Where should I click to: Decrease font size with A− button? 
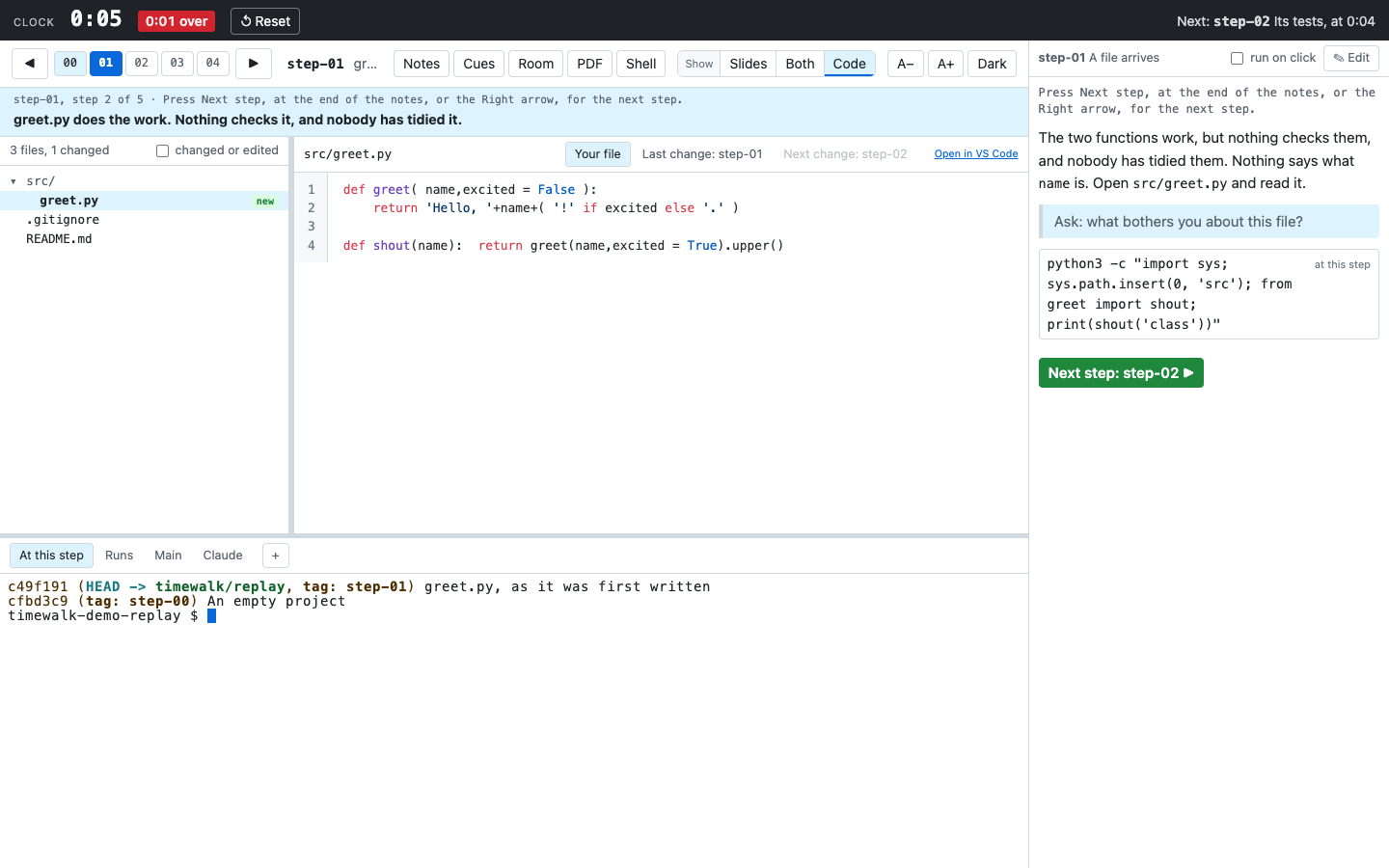906,64
